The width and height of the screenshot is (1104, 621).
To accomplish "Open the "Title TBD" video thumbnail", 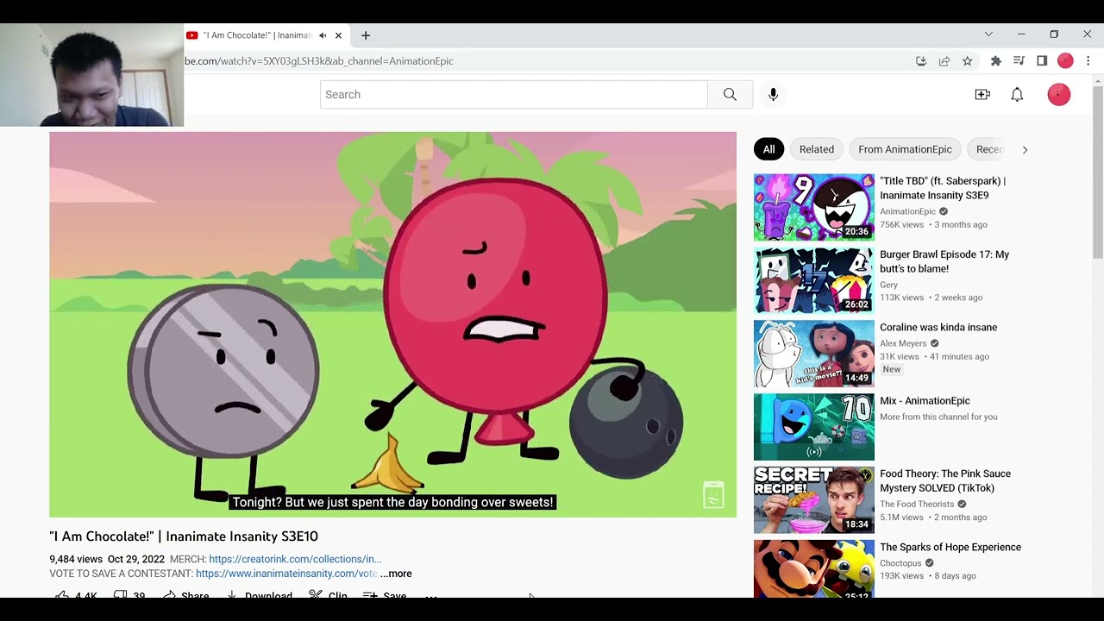I will pyautogui.click(x=813, y=207).
